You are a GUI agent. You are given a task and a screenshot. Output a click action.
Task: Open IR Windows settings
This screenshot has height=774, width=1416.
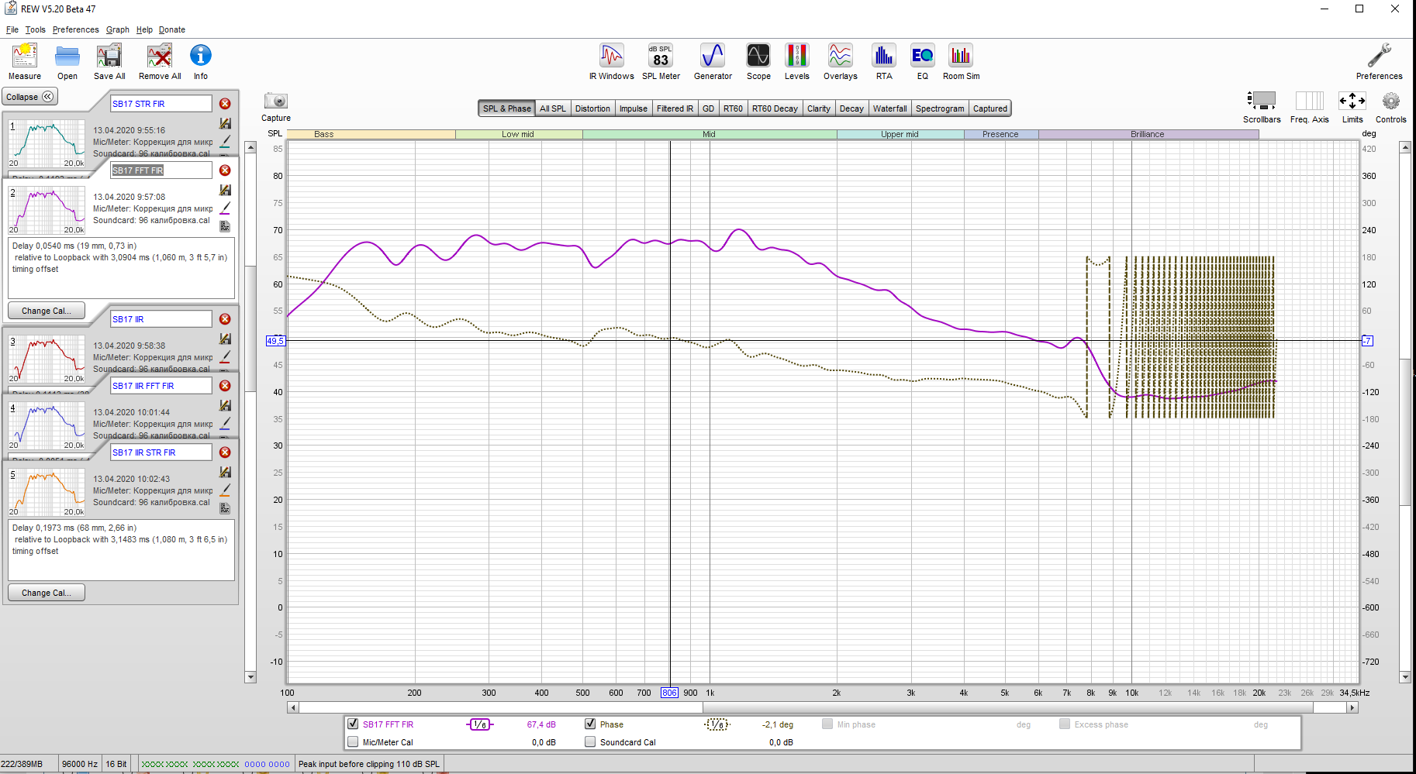pos(611,61)
